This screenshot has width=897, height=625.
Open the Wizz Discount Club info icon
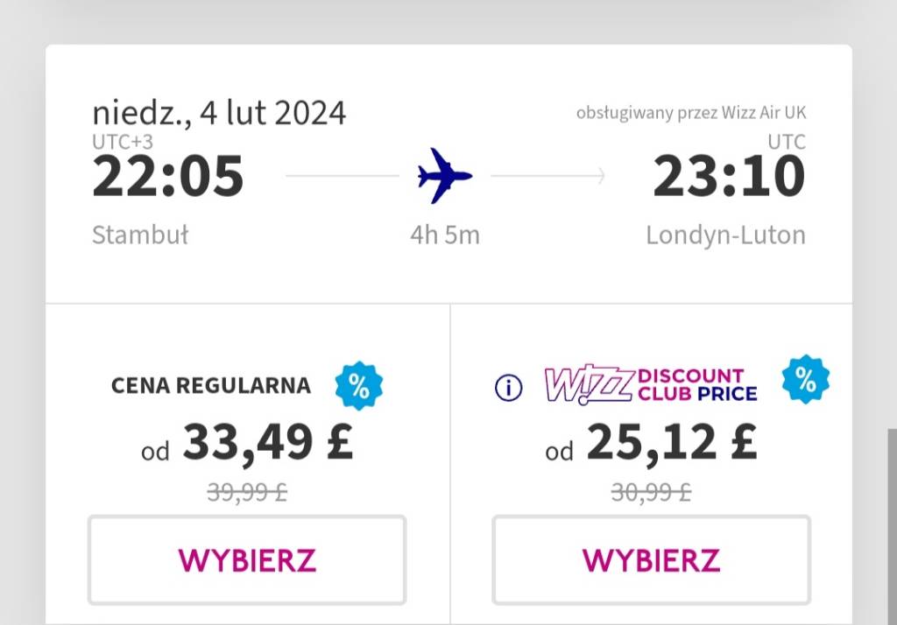509,388
